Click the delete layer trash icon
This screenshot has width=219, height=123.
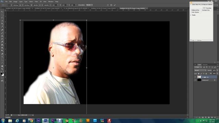pos(215,118)
